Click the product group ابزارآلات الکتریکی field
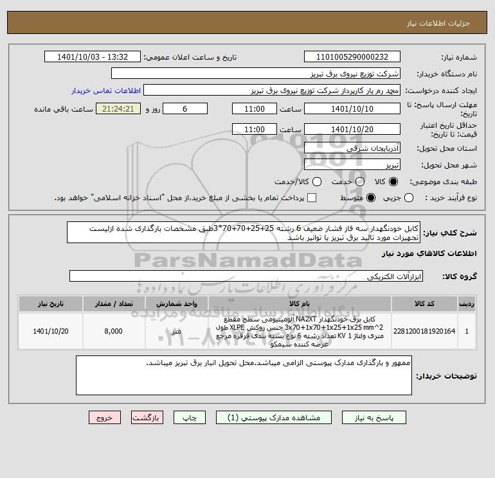Viewport: 495px width, 478px height. pyautogui.click(x=246, y=277)
